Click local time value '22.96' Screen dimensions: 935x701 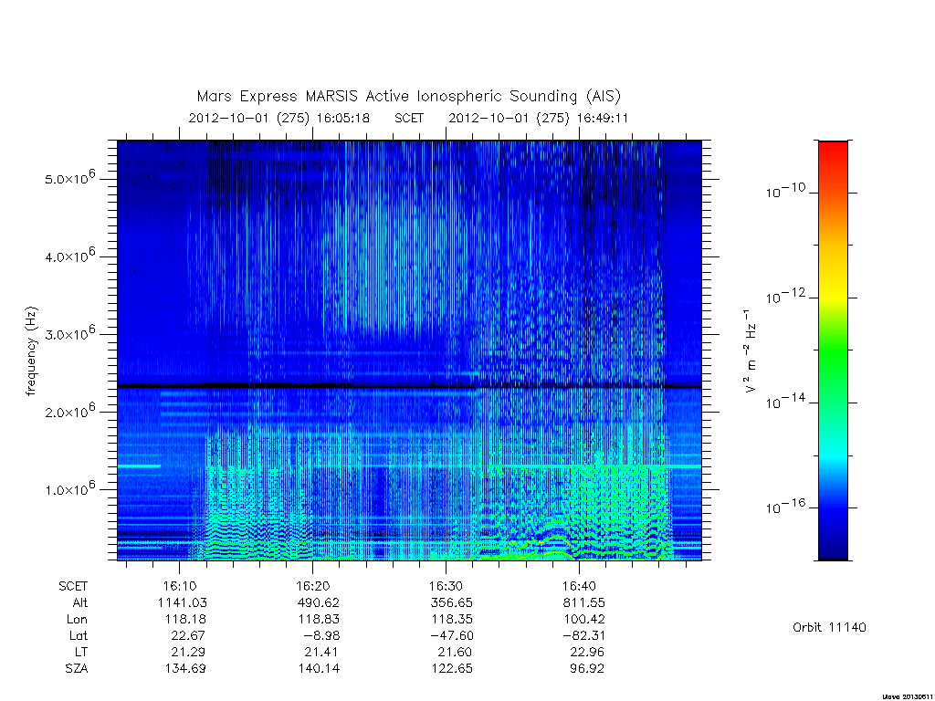point(587,652)
